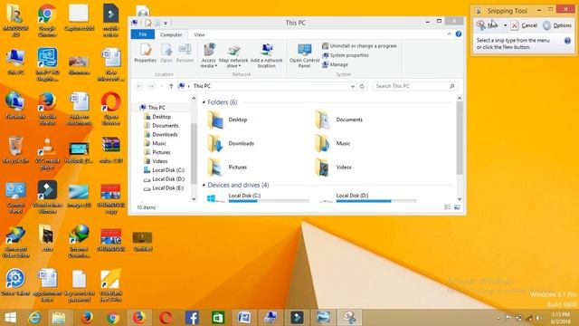The width and height of the screenshot is (579, 326).
Task: Switch to details view in status bar
Action: pyautogui.click(x=447, y=207)
